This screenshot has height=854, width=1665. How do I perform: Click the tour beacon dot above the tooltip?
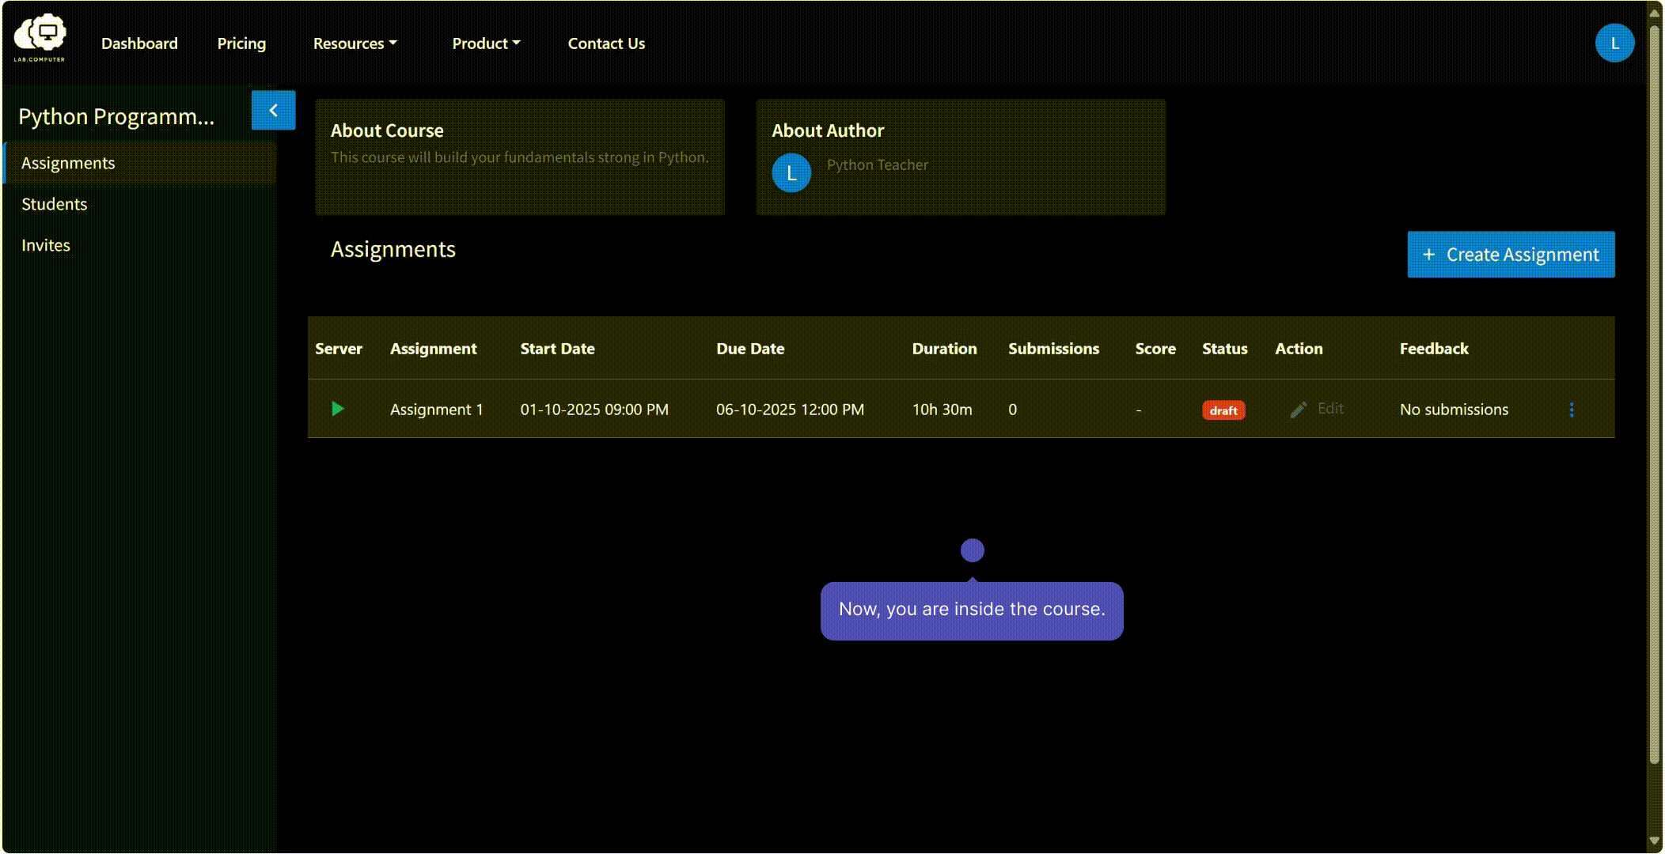[x=972, y=550]
